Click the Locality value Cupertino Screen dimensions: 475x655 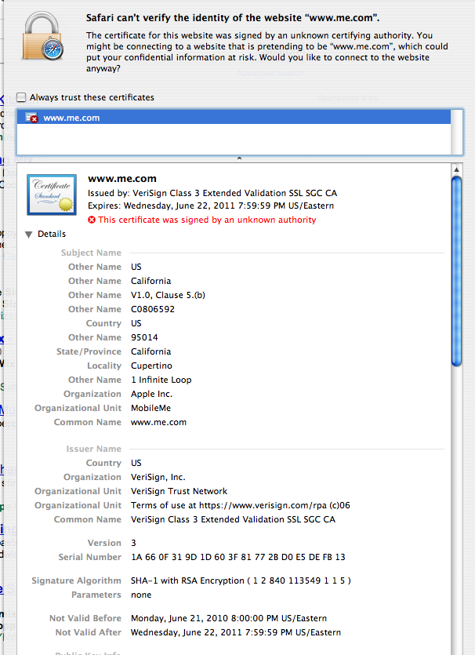point(151,366)
